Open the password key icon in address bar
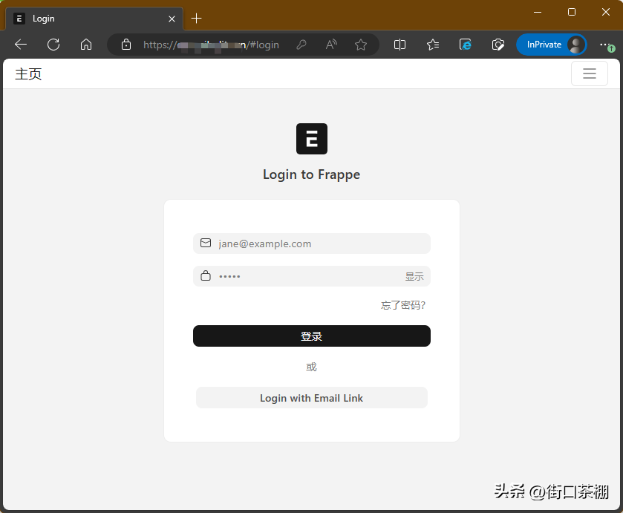The image size is (623, 513). tap(301, 45)
